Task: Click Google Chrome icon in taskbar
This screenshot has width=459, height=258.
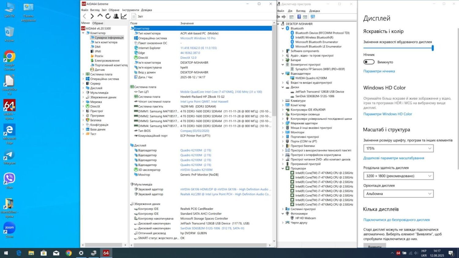Action: pos(69,253)
